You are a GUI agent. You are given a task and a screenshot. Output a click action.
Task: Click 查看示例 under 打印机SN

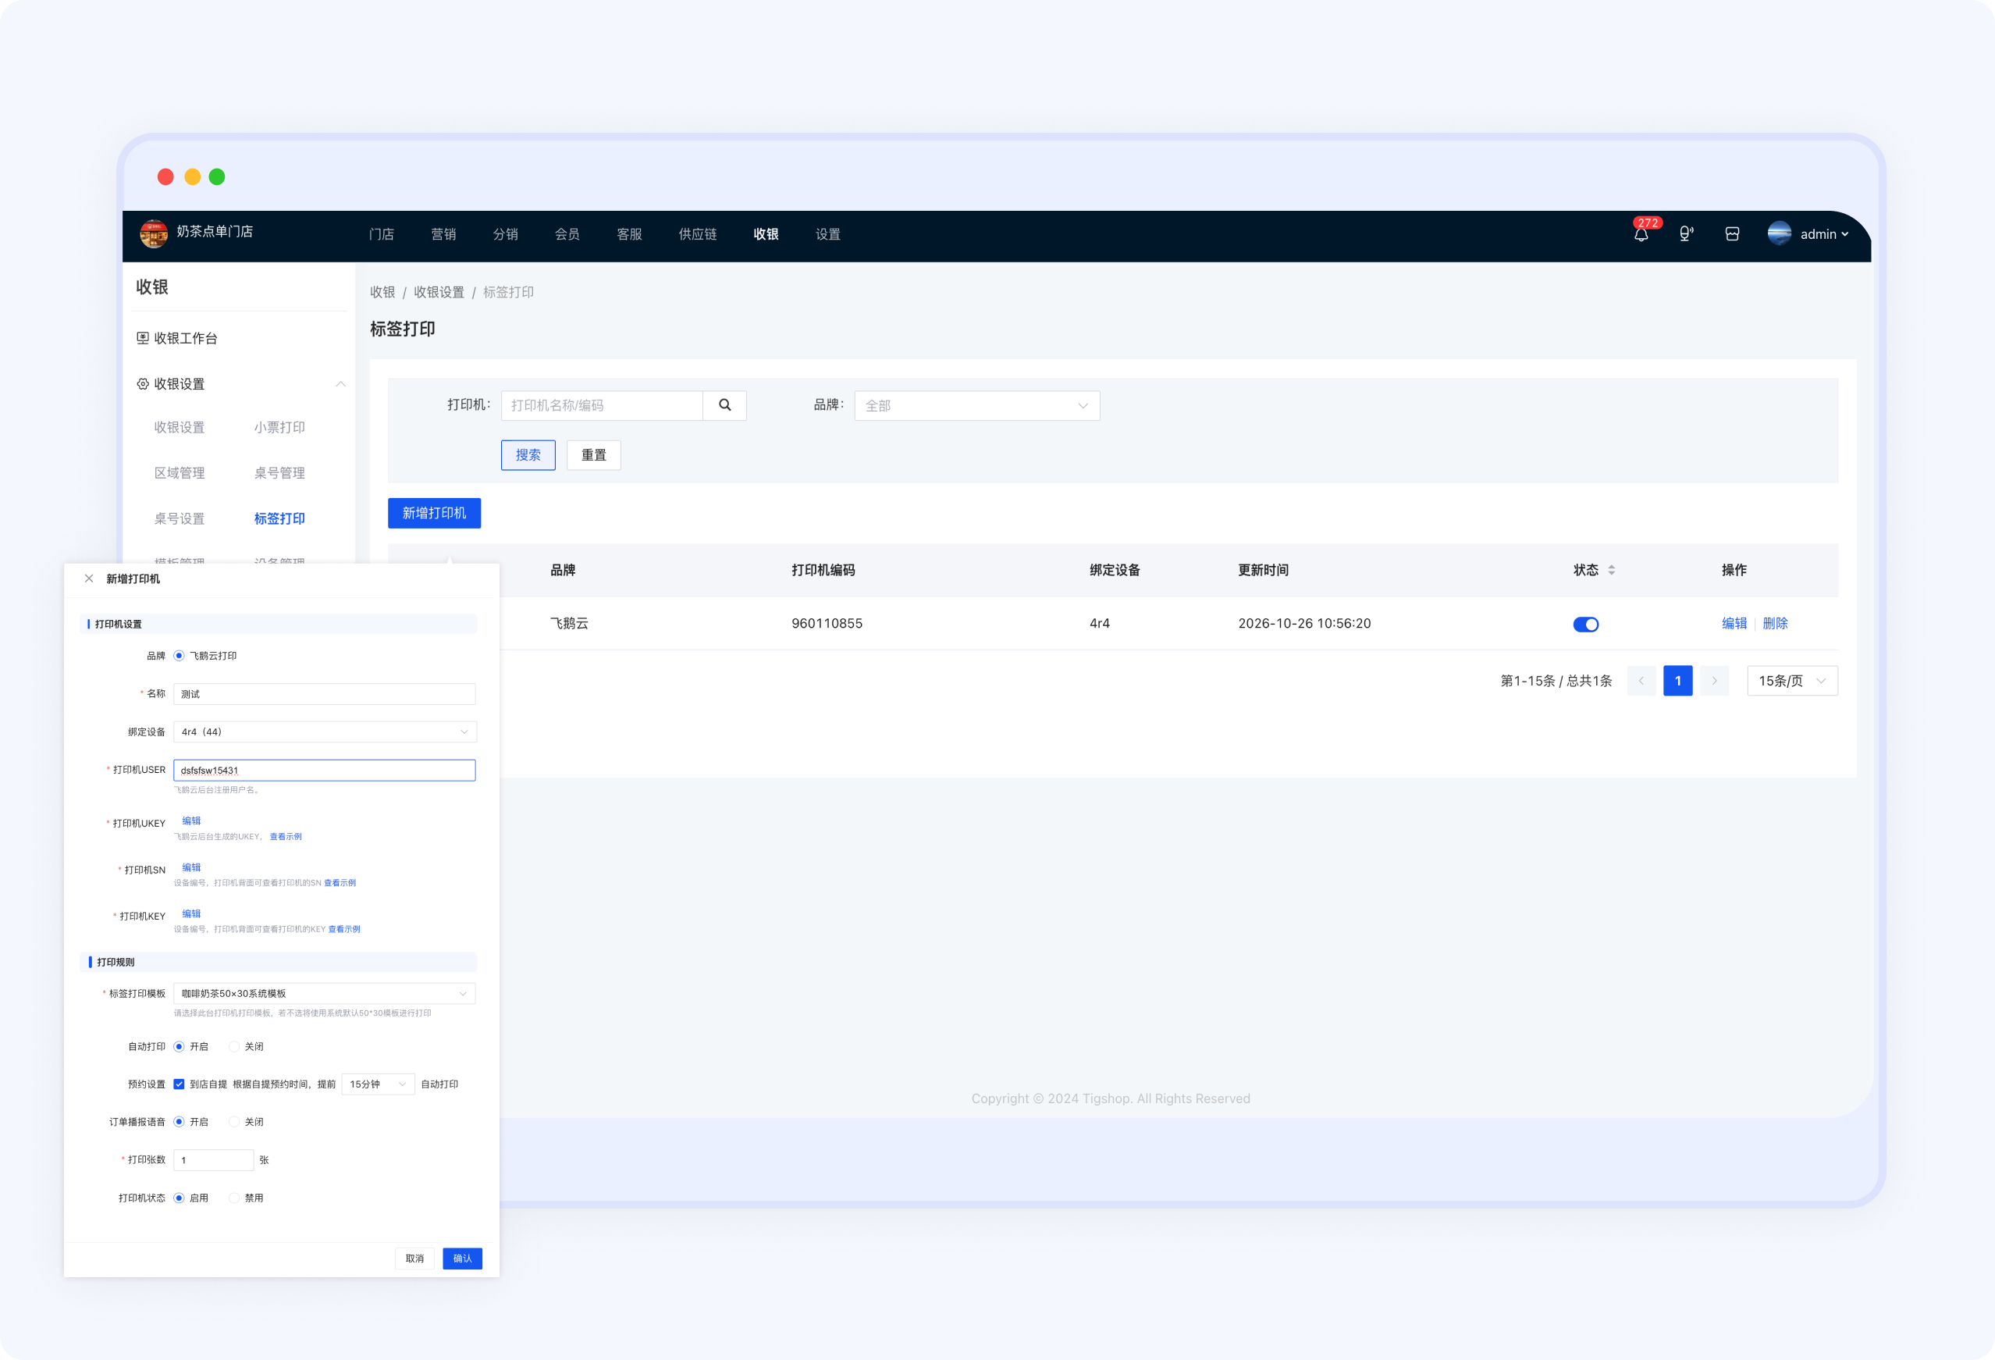coord(340,883)
